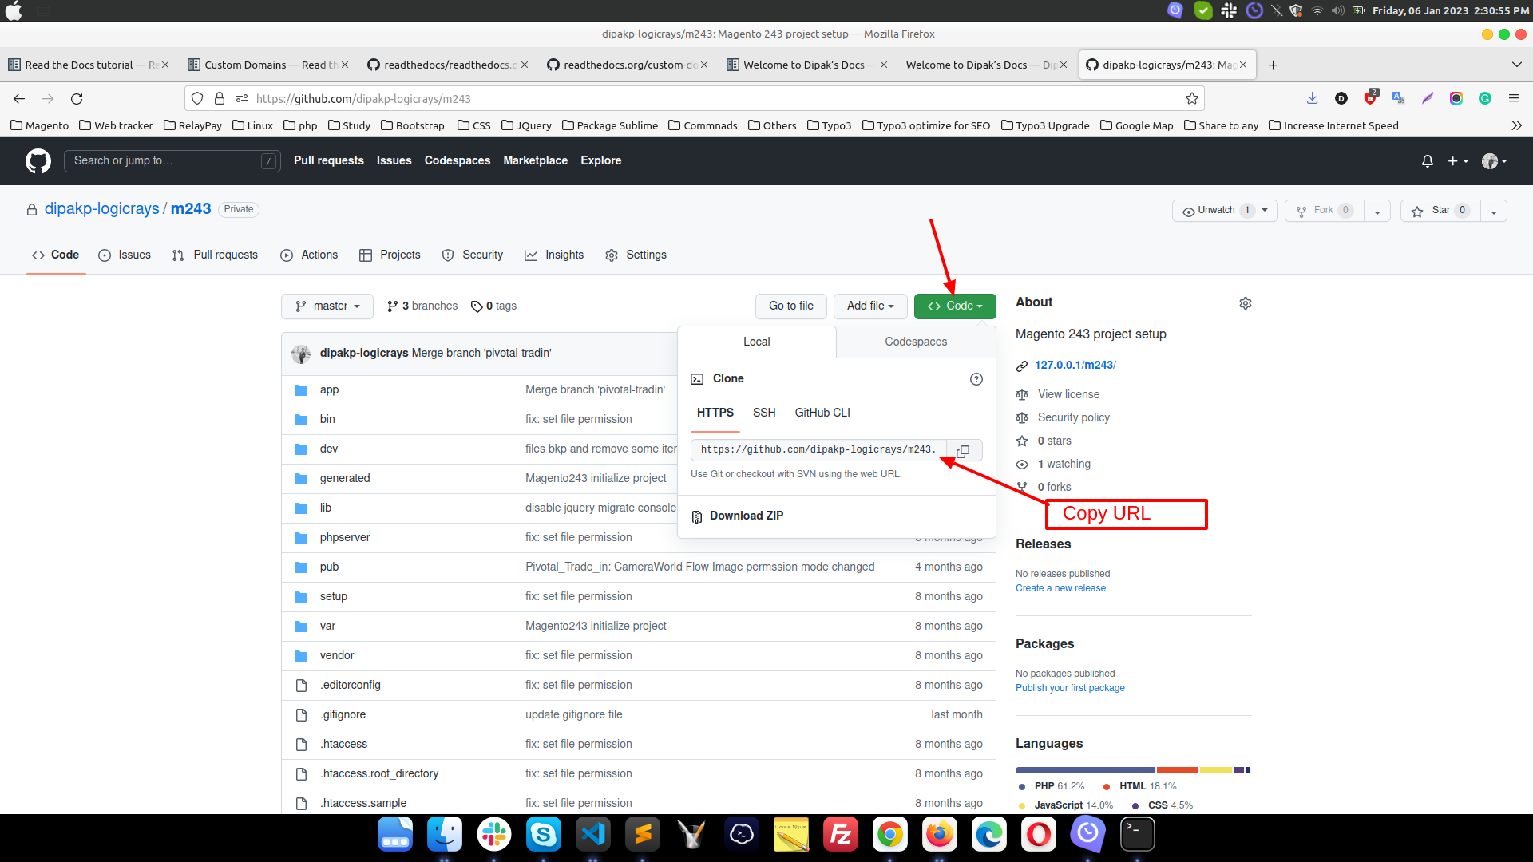Launch Microsoft Edge from the dock
This screenshot has height=862, width=1533.
click(x=989, y=835)
